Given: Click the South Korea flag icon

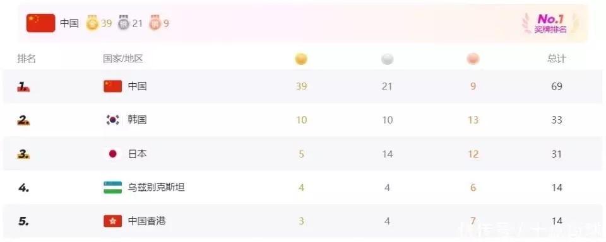Looking at the screenshot, I should click(113, 120).
